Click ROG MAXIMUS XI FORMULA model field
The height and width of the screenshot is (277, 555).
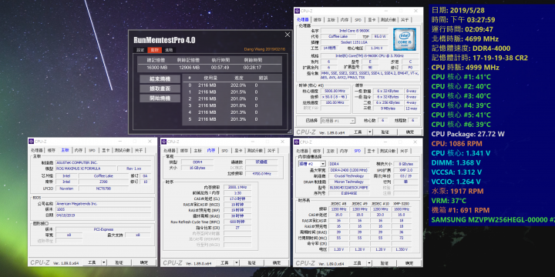pyautogui.click(x=86, y=169)
